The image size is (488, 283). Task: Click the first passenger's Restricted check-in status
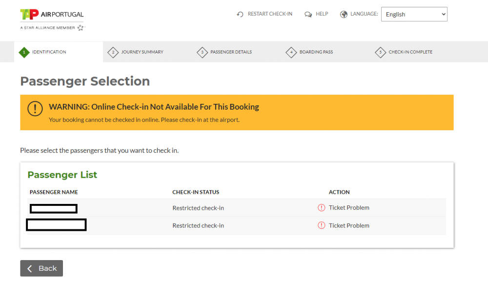(x=198, y=208)
